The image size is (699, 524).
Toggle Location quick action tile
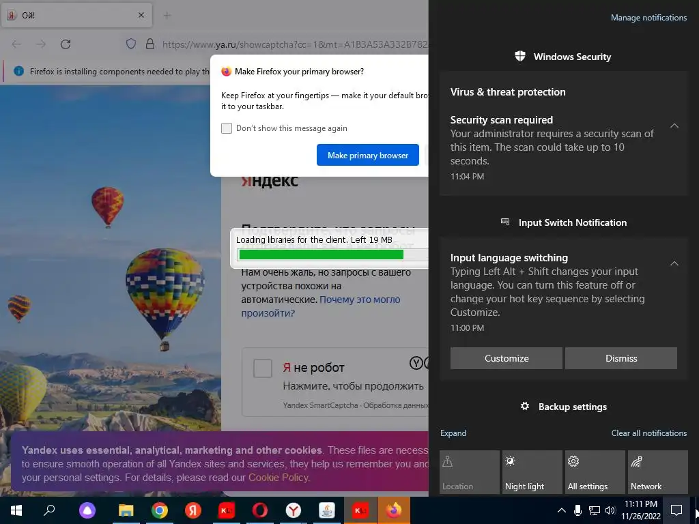[x=470, y=472]
